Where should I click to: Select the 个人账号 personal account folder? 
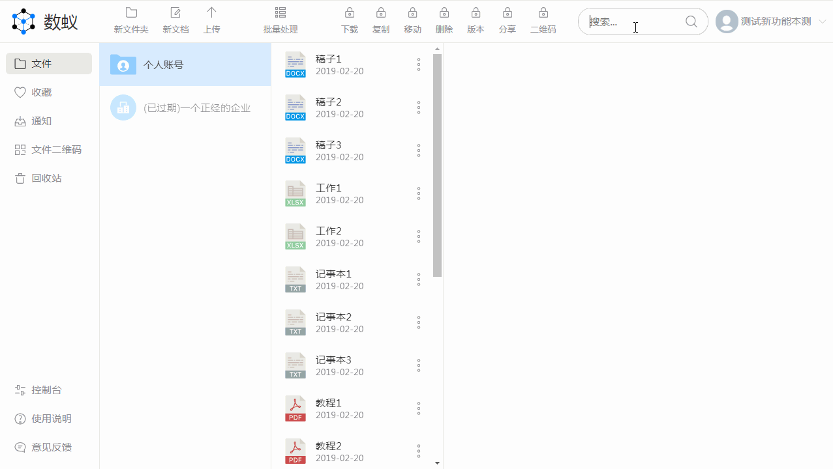coord(185,64)
